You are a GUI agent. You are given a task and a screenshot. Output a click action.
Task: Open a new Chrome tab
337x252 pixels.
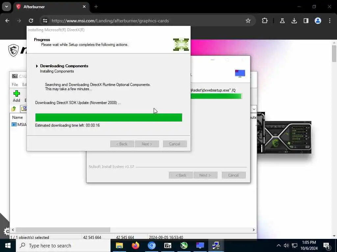click(96, 7)
